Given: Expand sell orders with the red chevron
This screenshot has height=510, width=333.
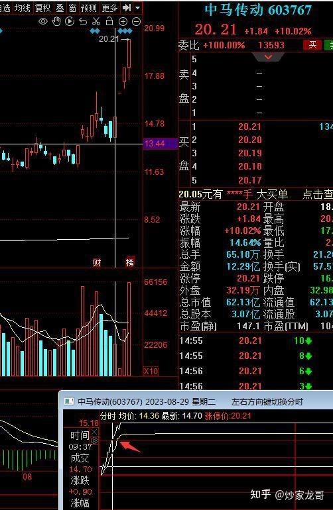Looking at the screenshot, I should pyautogui.click(x=269, y=57).
